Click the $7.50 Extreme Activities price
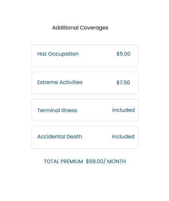 [x=123, y=82]
